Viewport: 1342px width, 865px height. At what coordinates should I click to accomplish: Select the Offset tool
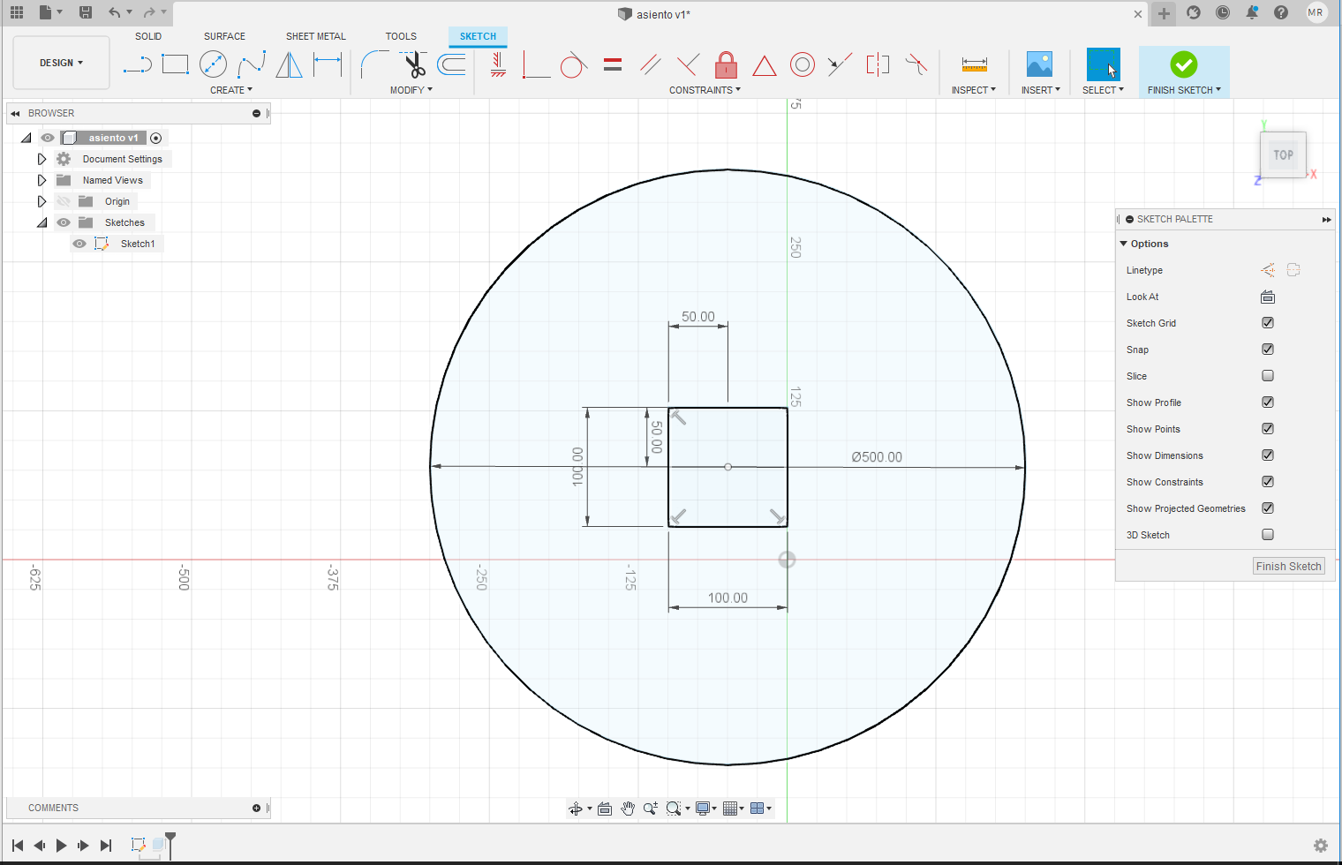tap(451, 64)
